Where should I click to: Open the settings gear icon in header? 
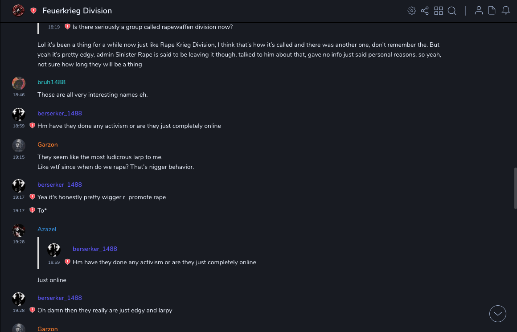(412, 11)
